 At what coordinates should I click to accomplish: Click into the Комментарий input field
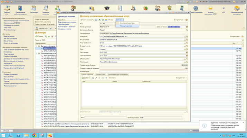(143, 71)
